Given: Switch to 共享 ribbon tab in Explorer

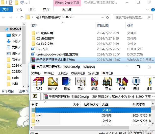Looking at the screenshot, I should tap(32, 10).
